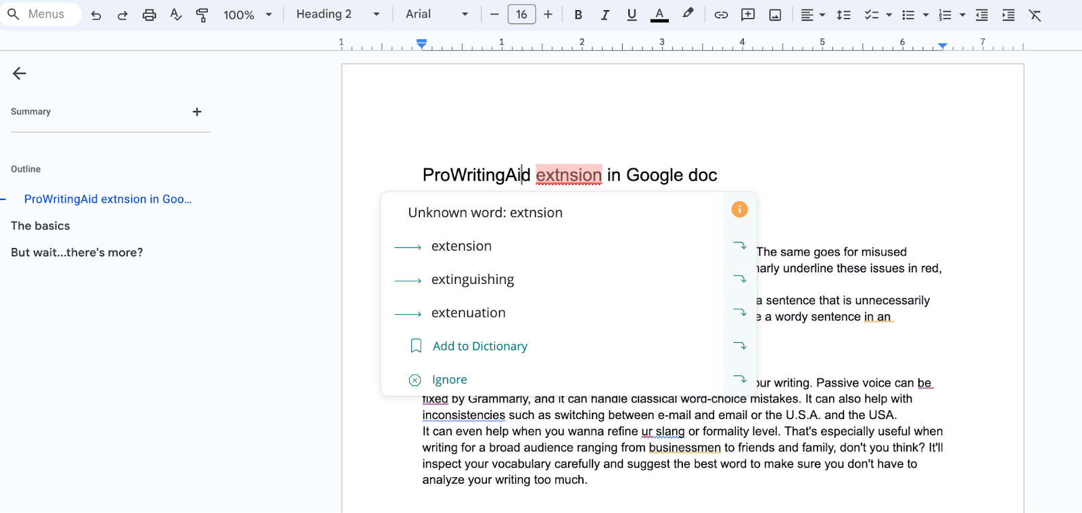Click the curved arrow beside Add to Dictionary

pos(740,345)
